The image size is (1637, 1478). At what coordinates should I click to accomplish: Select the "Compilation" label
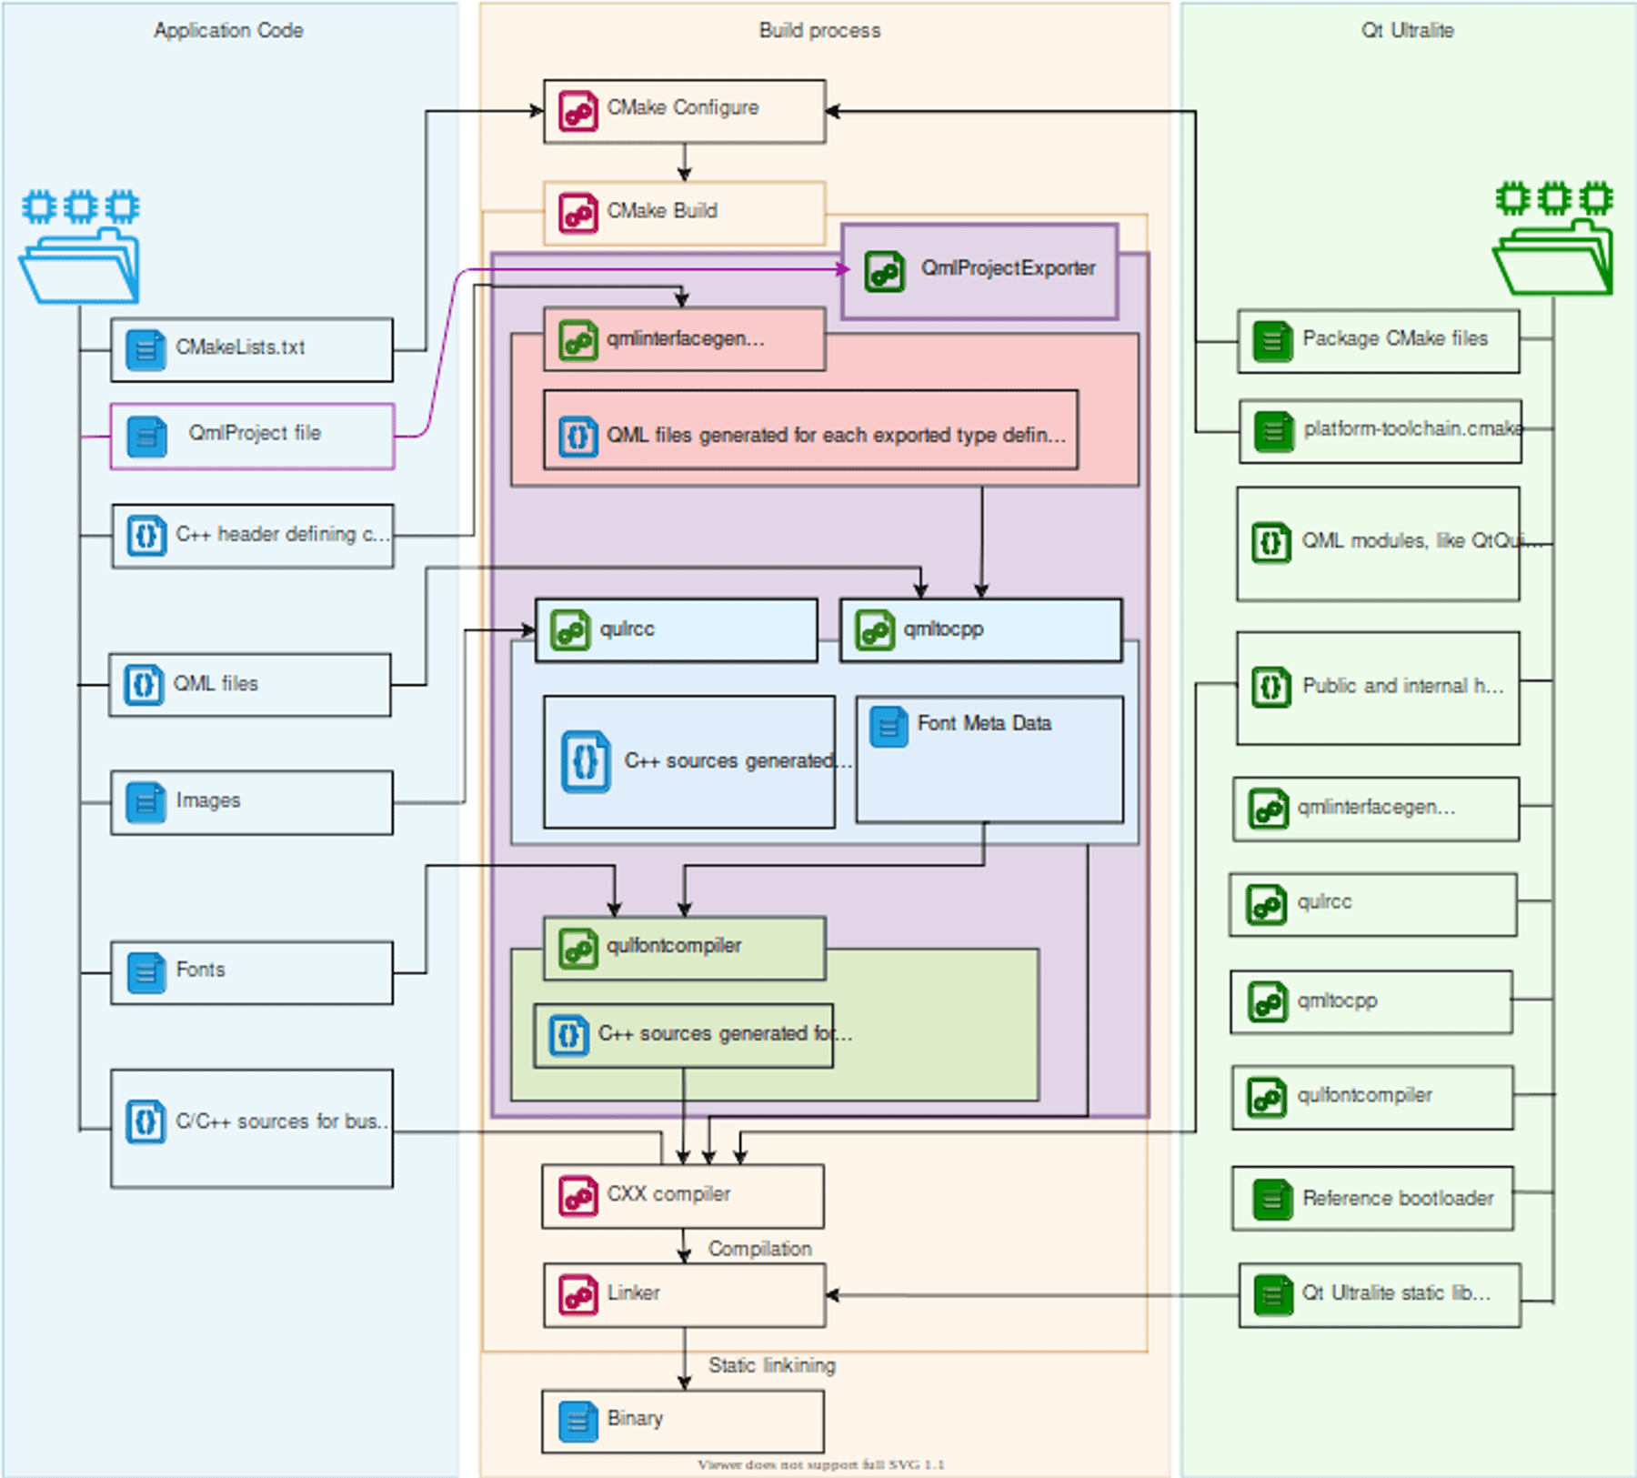tap(760, 1249)
